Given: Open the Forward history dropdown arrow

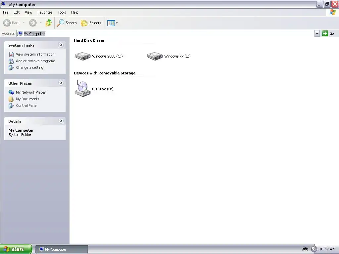Looking at the screenshot, I should coord(41,23).
